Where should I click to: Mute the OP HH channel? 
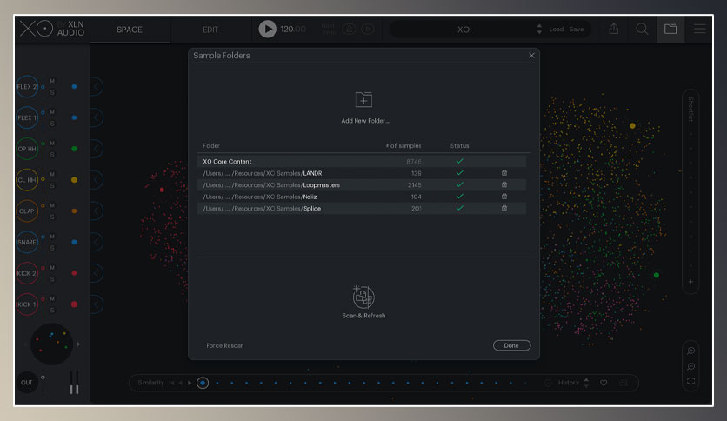coord(52,144)
